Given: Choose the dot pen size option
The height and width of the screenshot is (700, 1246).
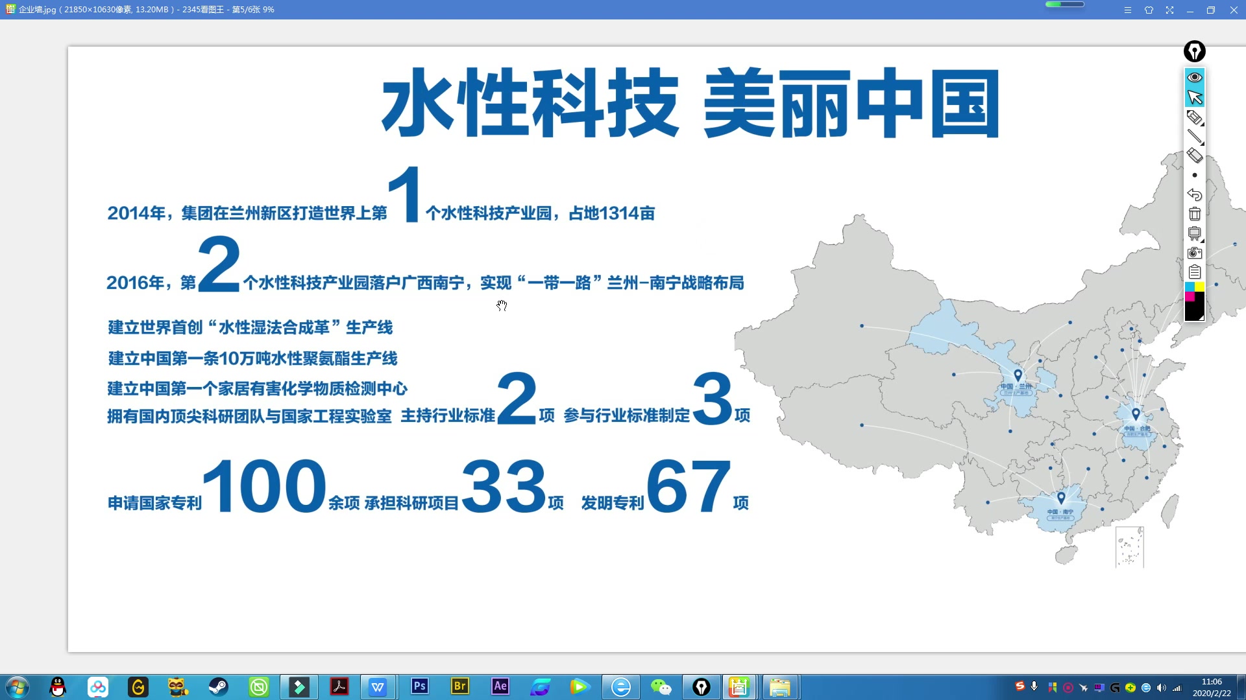Looking at the screenshot, I should (1195, 175).
